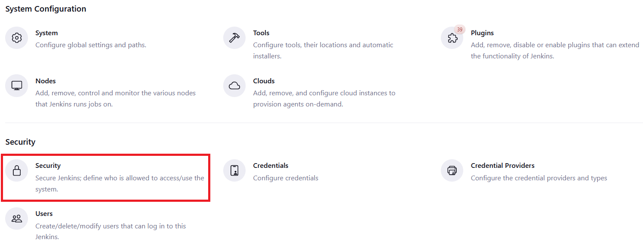Open the System configuration link
Screen dimensions: 643x246
46,33
